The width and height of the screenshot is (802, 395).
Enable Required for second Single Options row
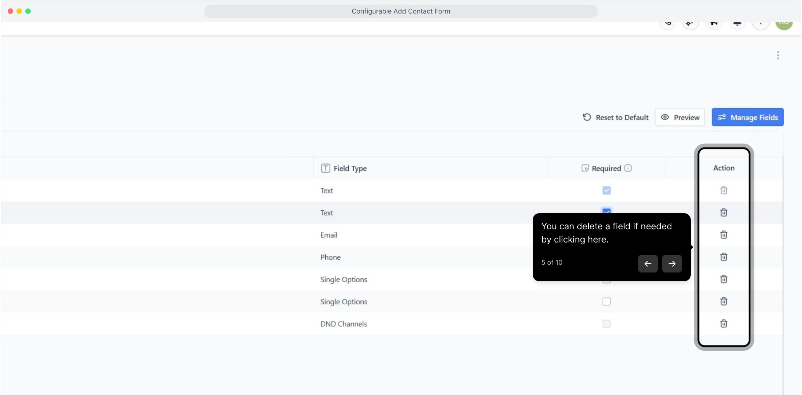pos(606,301)
